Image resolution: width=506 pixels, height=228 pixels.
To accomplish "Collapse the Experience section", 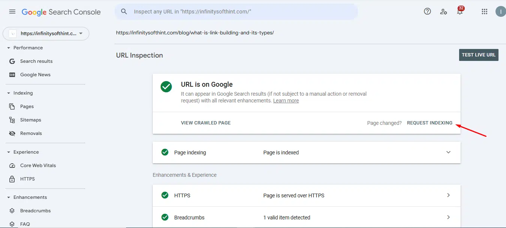I will (8, 152).
